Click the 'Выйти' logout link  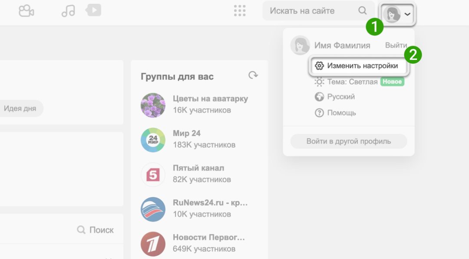[396, 46]
